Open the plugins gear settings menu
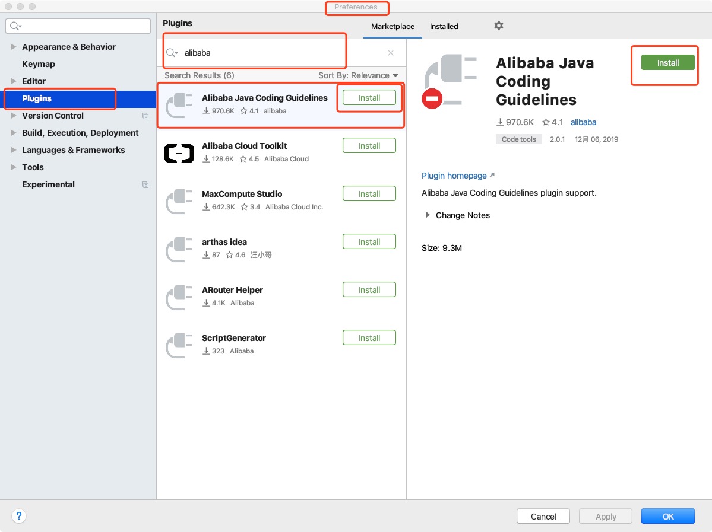 click(x=499, y=26)
